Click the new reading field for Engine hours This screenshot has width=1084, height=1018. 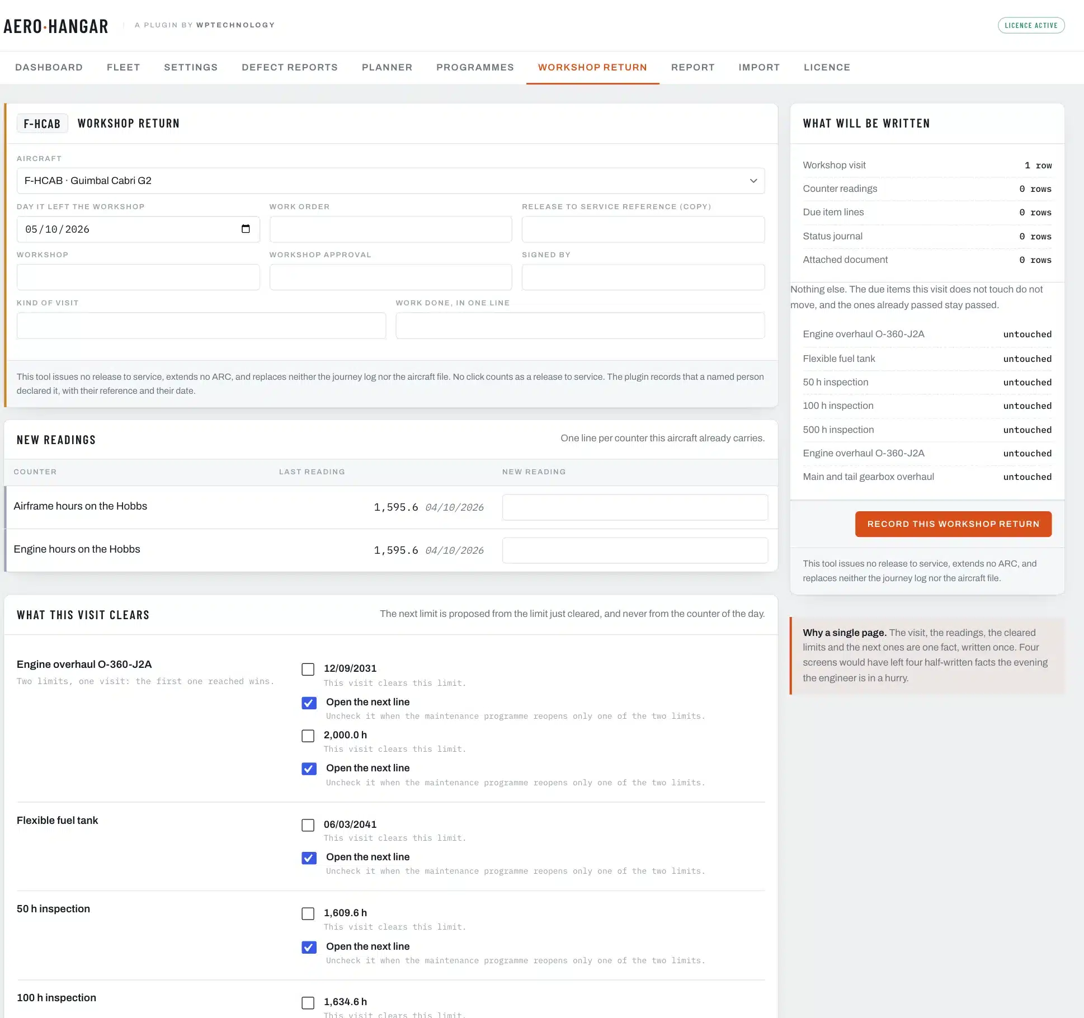[x=635, y=550]
